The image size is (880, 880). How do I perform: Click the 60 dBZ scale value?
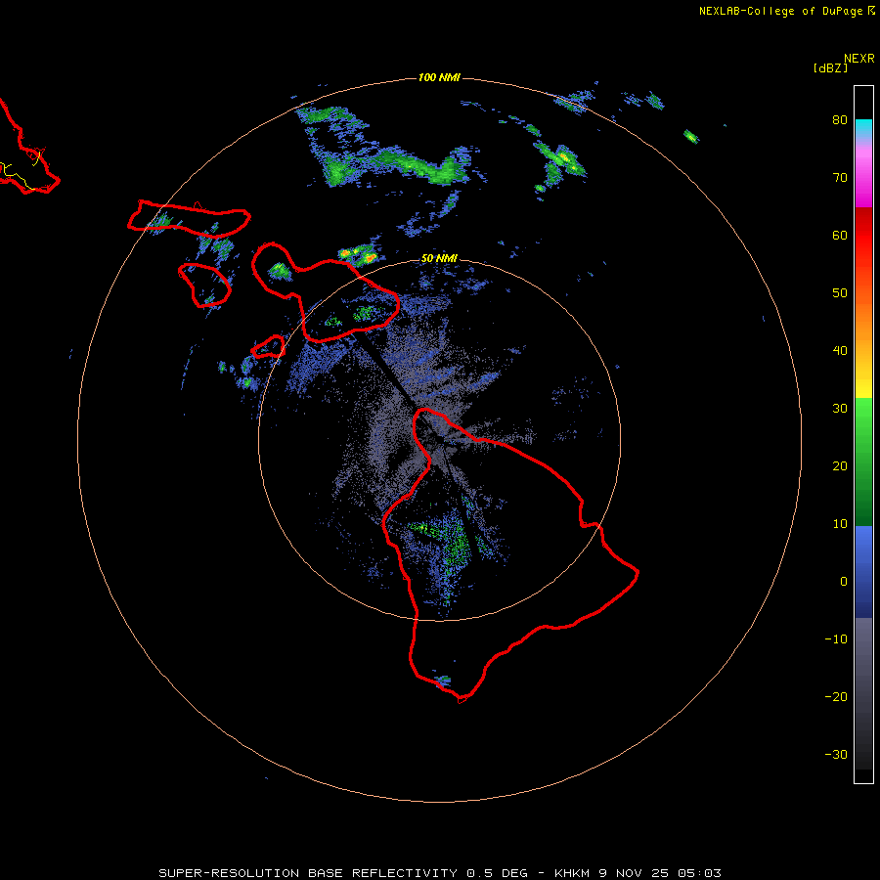pyautogui.click(x=840, y=235)
